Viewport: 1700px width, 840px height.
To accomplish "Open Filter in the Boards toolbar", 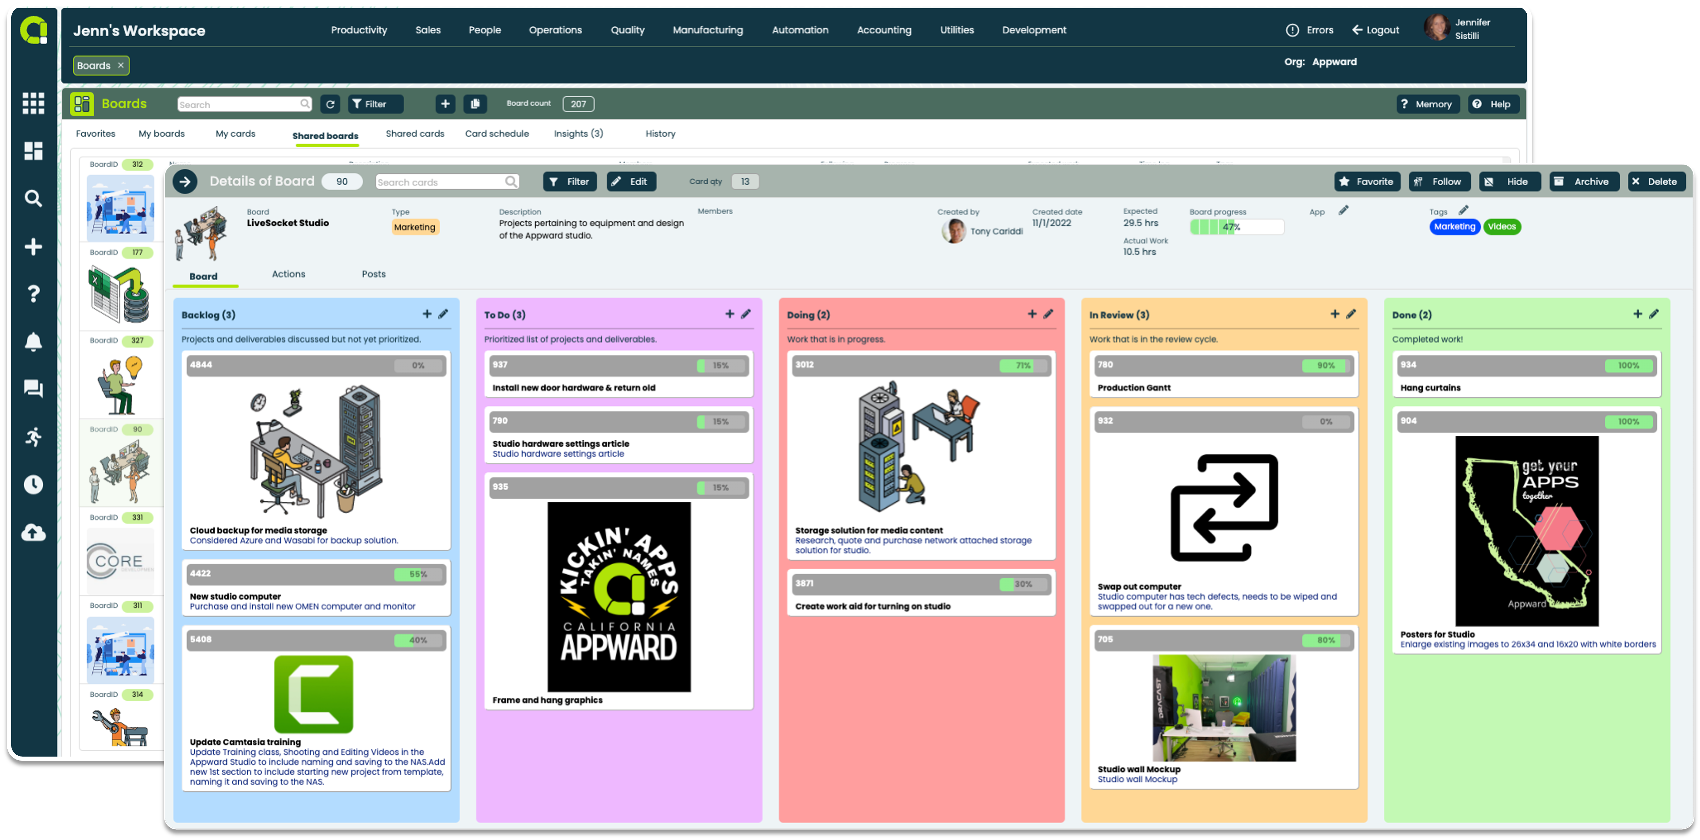I will click(x=376, y=104).
